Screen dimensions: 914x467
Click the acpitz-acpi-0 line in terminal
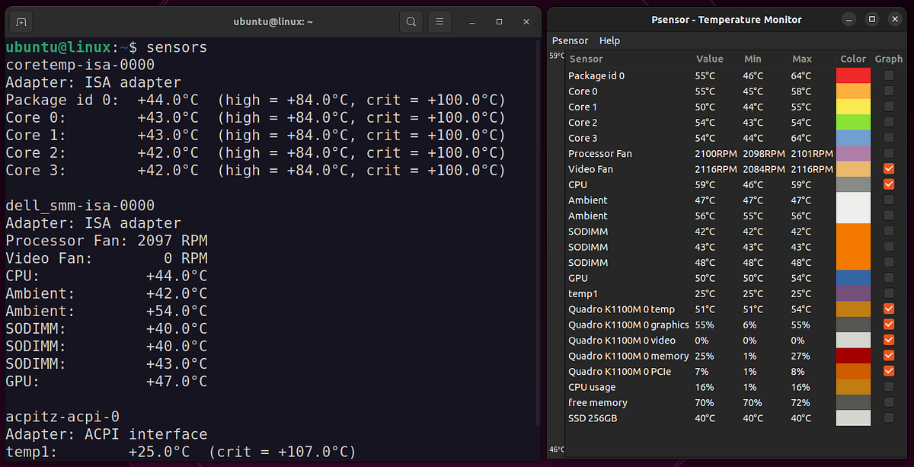(x=62, y=417)
